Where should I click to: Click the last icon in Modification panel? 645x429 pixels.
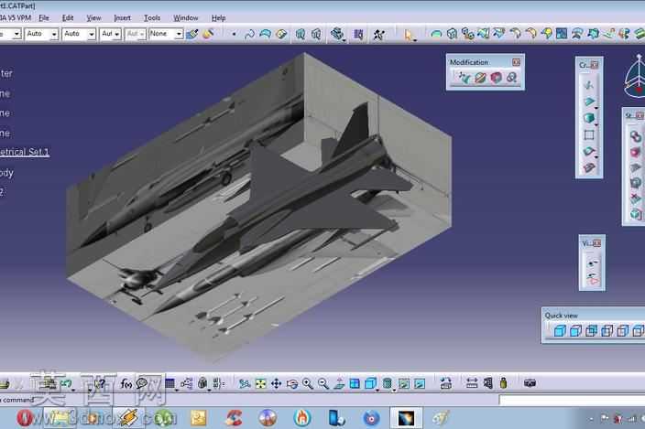tap(512, 77)
